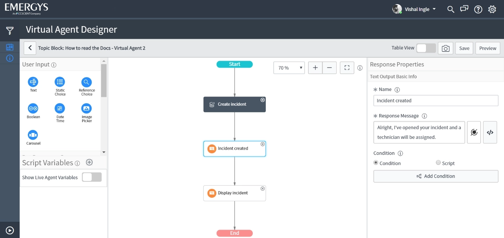This screenshot has height=238, width=504.
Task: Select the Display incident node
Action: tap(234, 193)
